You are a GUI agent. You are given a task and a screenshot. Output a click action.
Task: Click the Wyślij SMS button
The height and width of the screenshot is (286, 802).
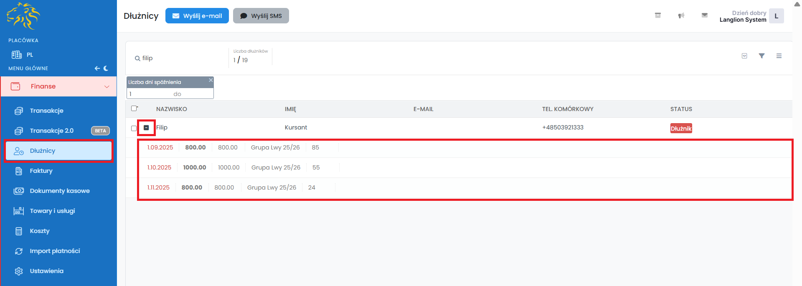point(261,16)
